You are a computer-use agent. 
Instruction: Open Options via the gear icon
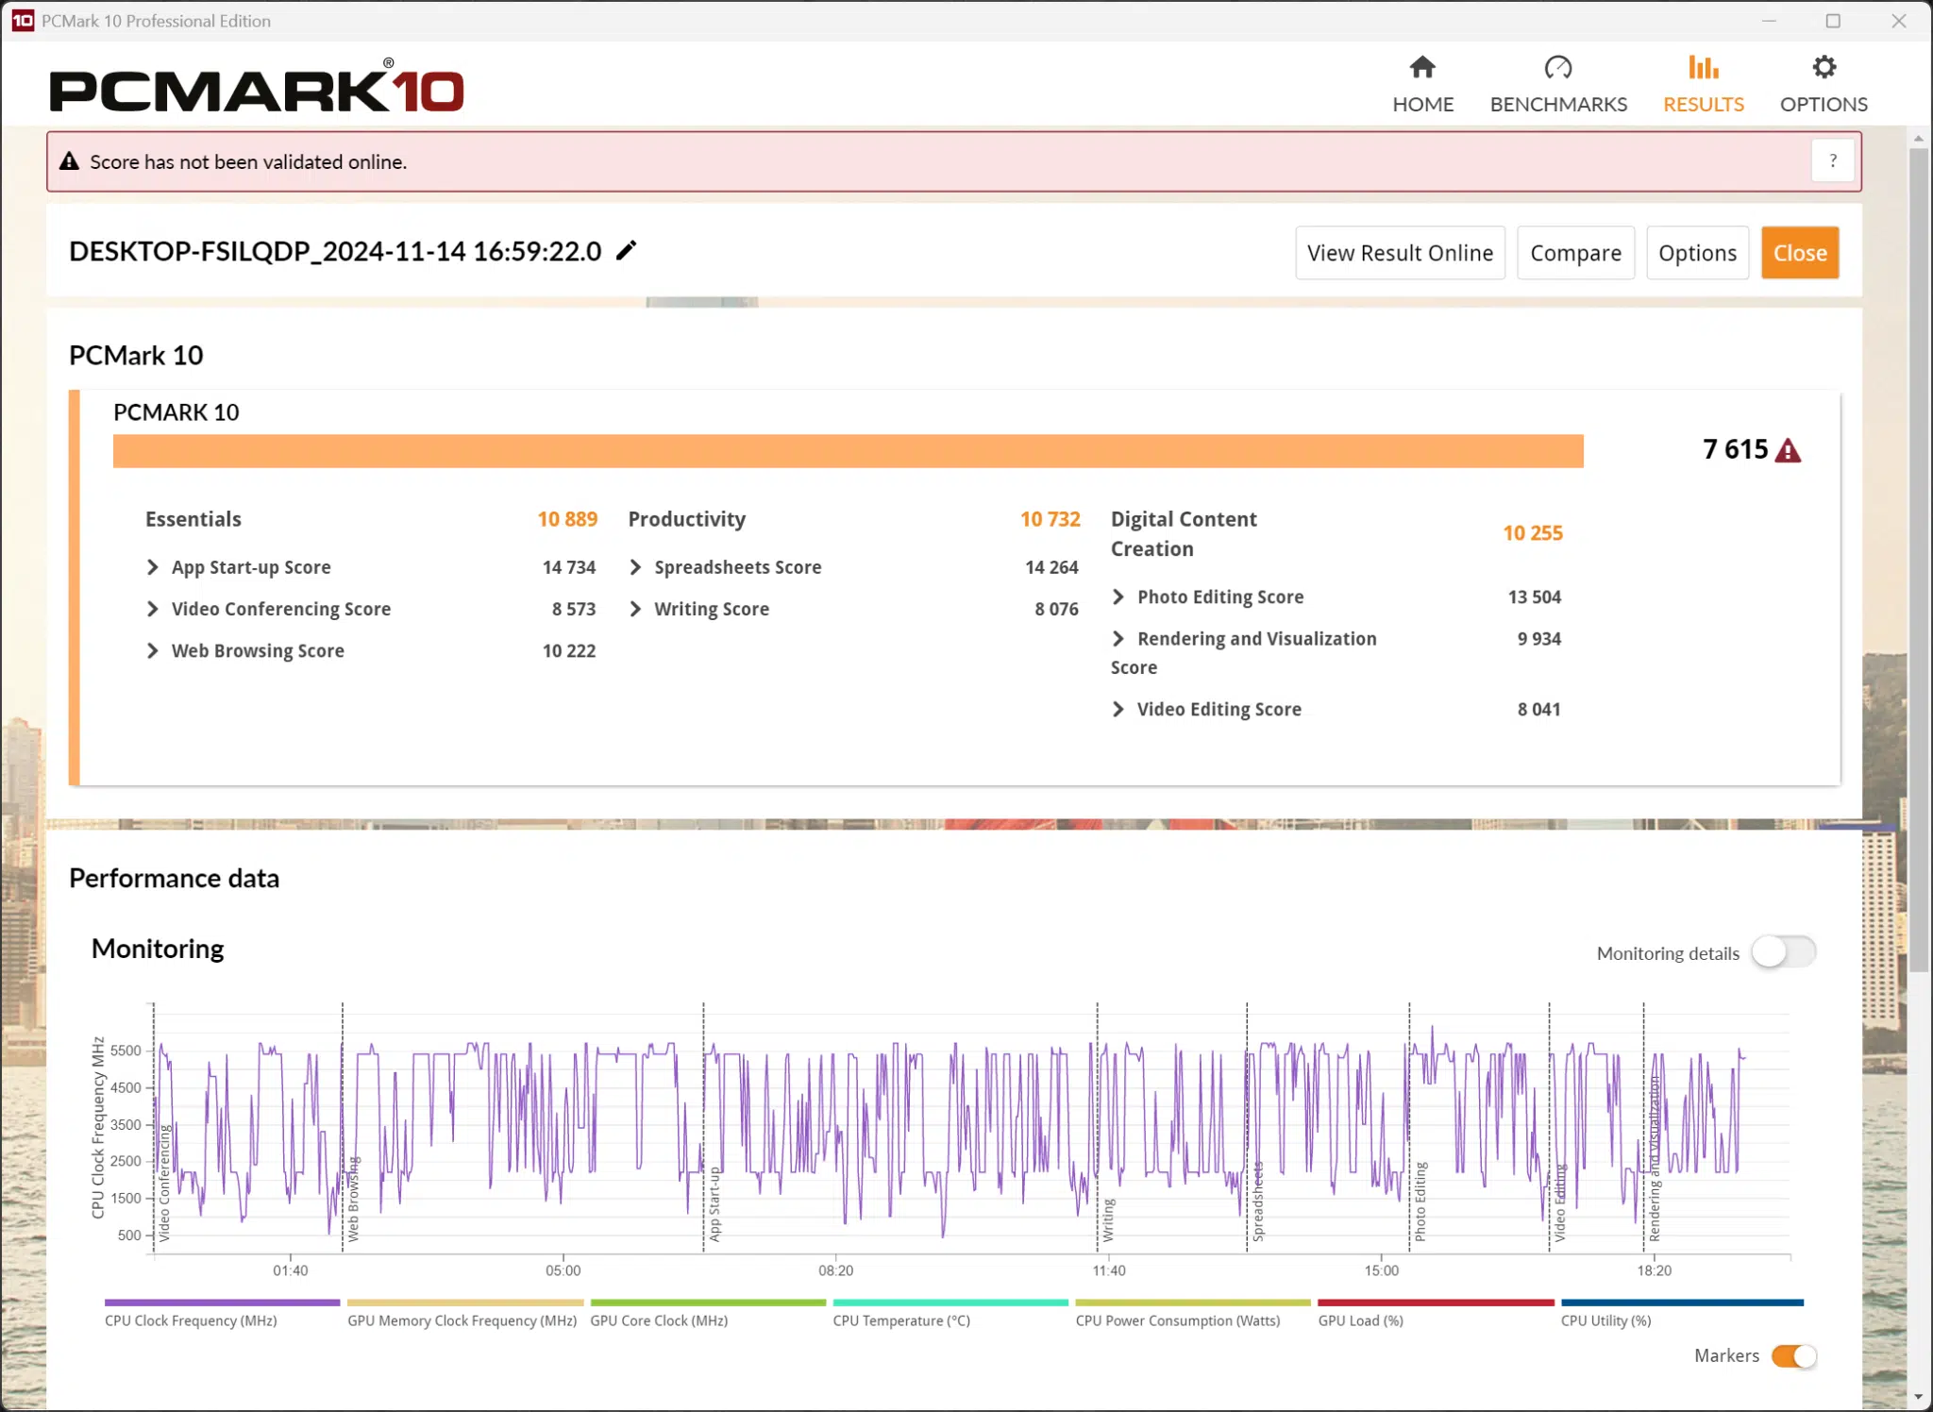(x=1824, y=68)
